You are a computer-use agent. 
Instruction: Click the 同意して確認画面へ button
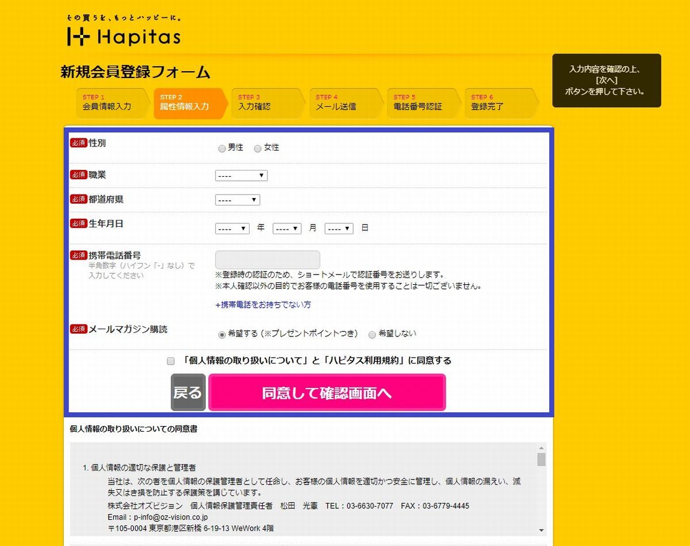327,393
